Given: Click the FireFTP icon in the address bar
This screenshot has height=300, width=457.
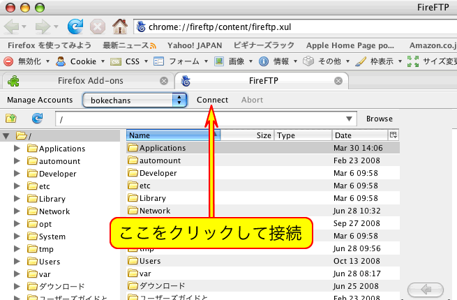Looking at the screenshot, I should [141, 27].
